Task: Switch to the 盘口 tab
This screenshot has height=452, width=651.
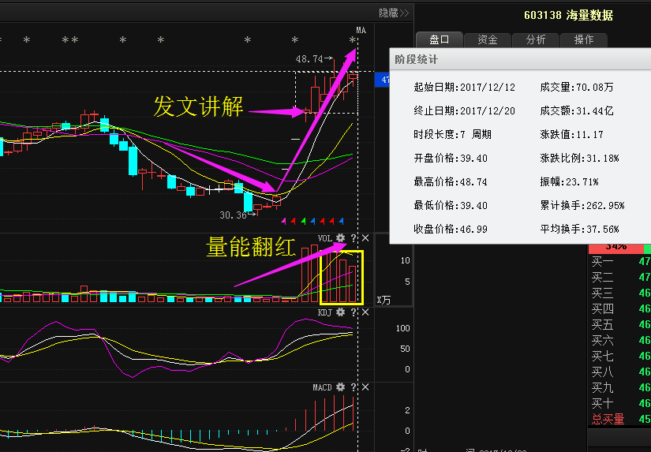Action: tap(440, 39)
